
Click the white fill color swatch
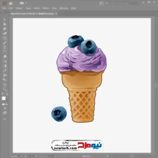pyautogui.click(x=4, y=98)
